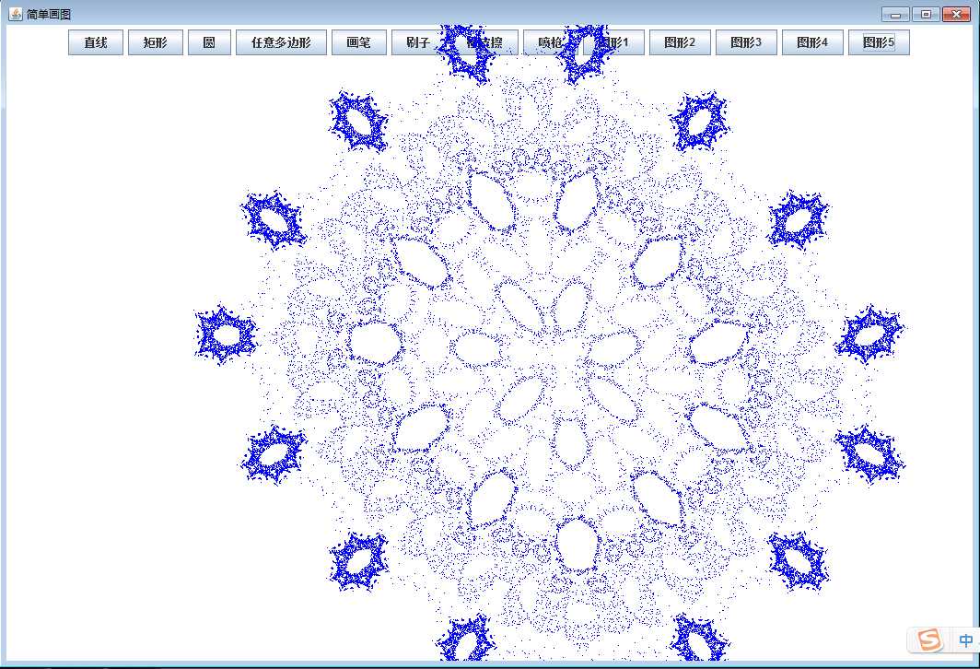This screenshot has width=980, height=669.
Task: Select the 图形4 pattern button
Action: (x=812, y=42)
